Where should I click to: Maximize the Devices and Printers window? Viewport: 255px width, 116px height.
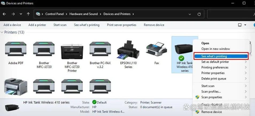(x=244, y=3)
